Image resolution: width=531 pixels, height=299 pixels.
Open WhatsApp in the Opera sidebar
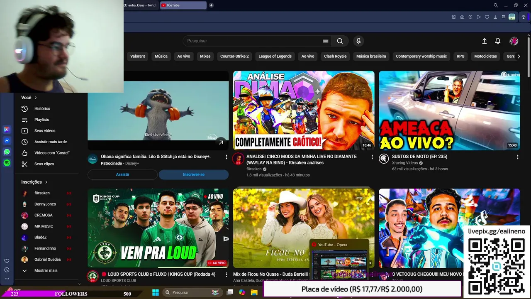tap(7, 152)
